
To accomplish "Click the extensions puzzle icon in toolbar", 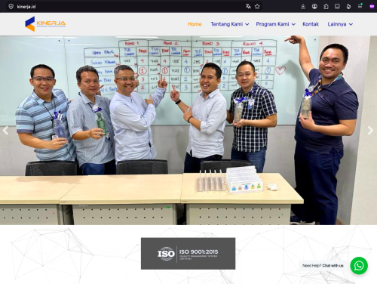I will [x=326, y=7].
